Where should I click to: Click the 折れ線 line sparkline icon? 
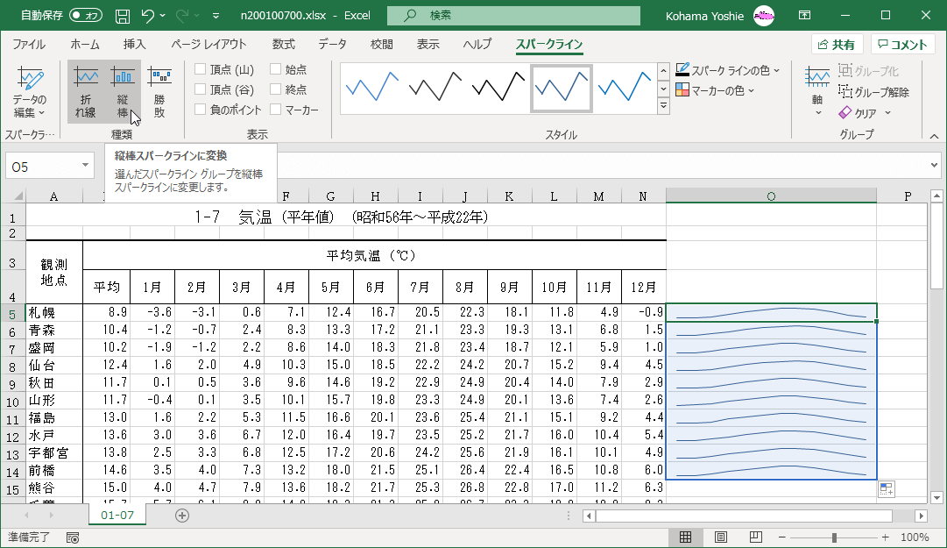pyautogui.click(x=86, y=91)
